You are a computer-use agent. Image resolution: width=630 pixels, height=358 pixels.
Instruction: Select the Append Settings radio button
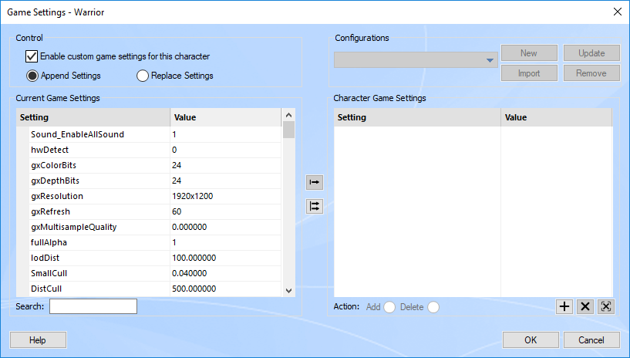click(32, 76)
